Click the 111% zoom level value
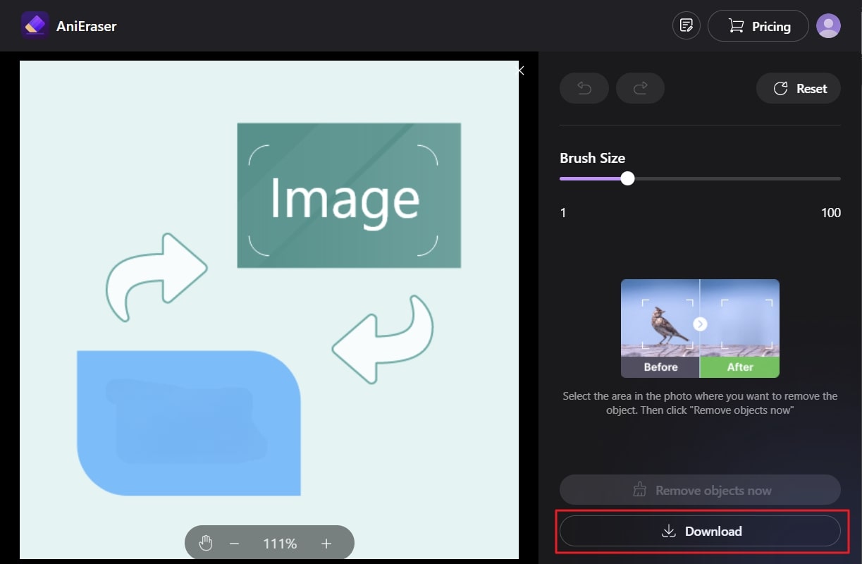Image resolution: width=862 pixels, height=564 pixels. (x=280, y=544)
